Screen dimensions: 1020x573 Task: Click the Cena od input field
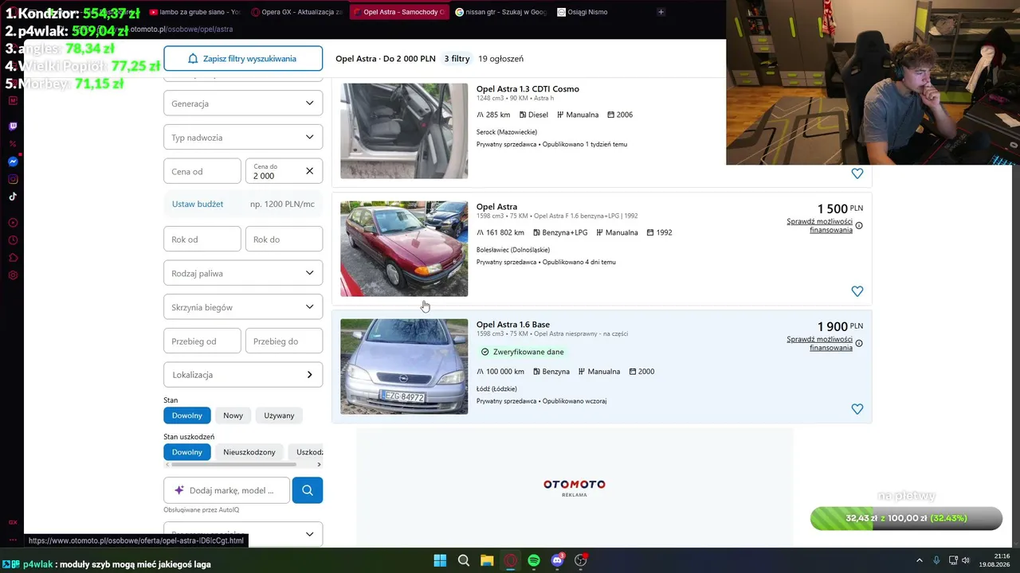(x=202, y=171)
